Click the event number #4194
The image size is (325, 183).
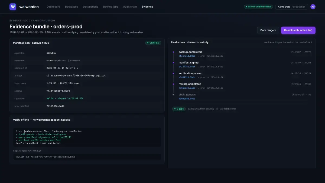point(308,73)
